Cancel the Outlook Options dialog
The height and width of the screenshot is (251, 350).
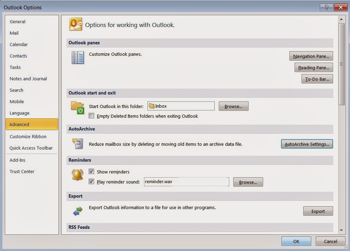click(x=330, y=241)
